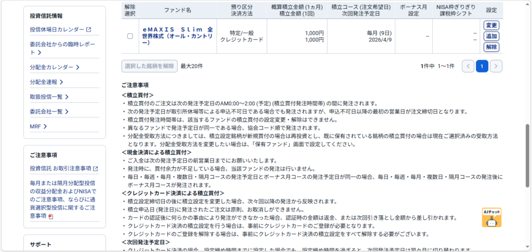This screenshot has width=532, height=252.
Task: Click the 追加 button for the fund
Action: pos(491,36)
